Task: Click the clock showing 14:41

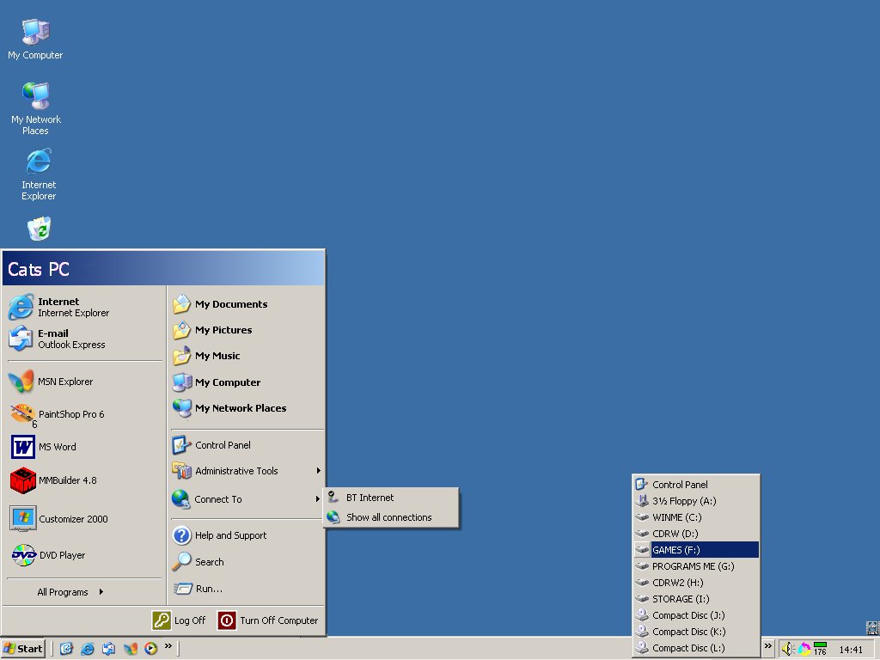Action: [849, 649]
